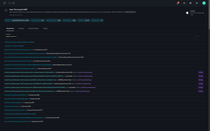This screenshot has height=131, width=210.
Task: Switch to the Stacktrace tab
Action: point(10,28)
